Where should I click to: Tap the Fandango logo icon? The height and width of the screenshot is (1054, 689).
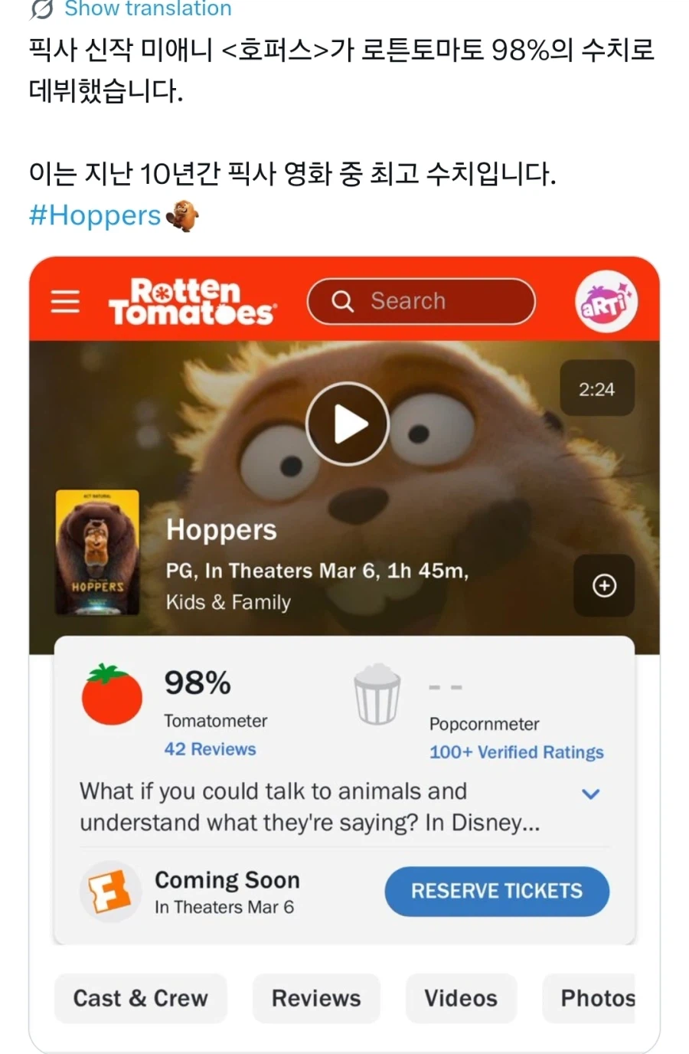coord(110,892)
